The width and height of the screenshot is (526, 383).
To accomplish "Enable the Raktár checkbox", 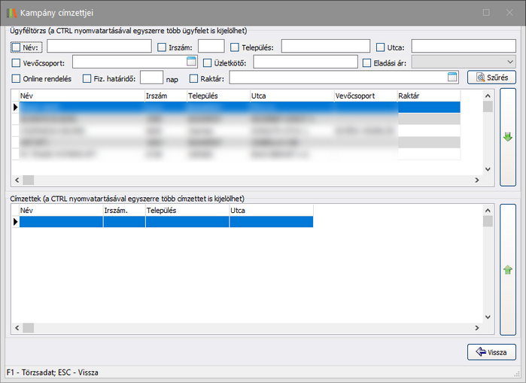I will point(194,78).
